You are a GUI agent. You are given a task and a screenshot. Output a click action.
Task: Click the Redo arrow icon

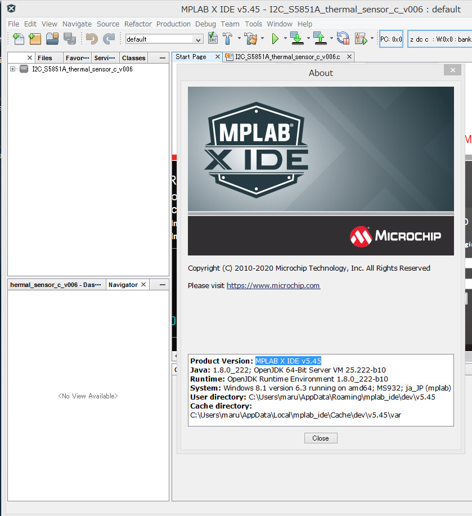click(x=109, y=39)
